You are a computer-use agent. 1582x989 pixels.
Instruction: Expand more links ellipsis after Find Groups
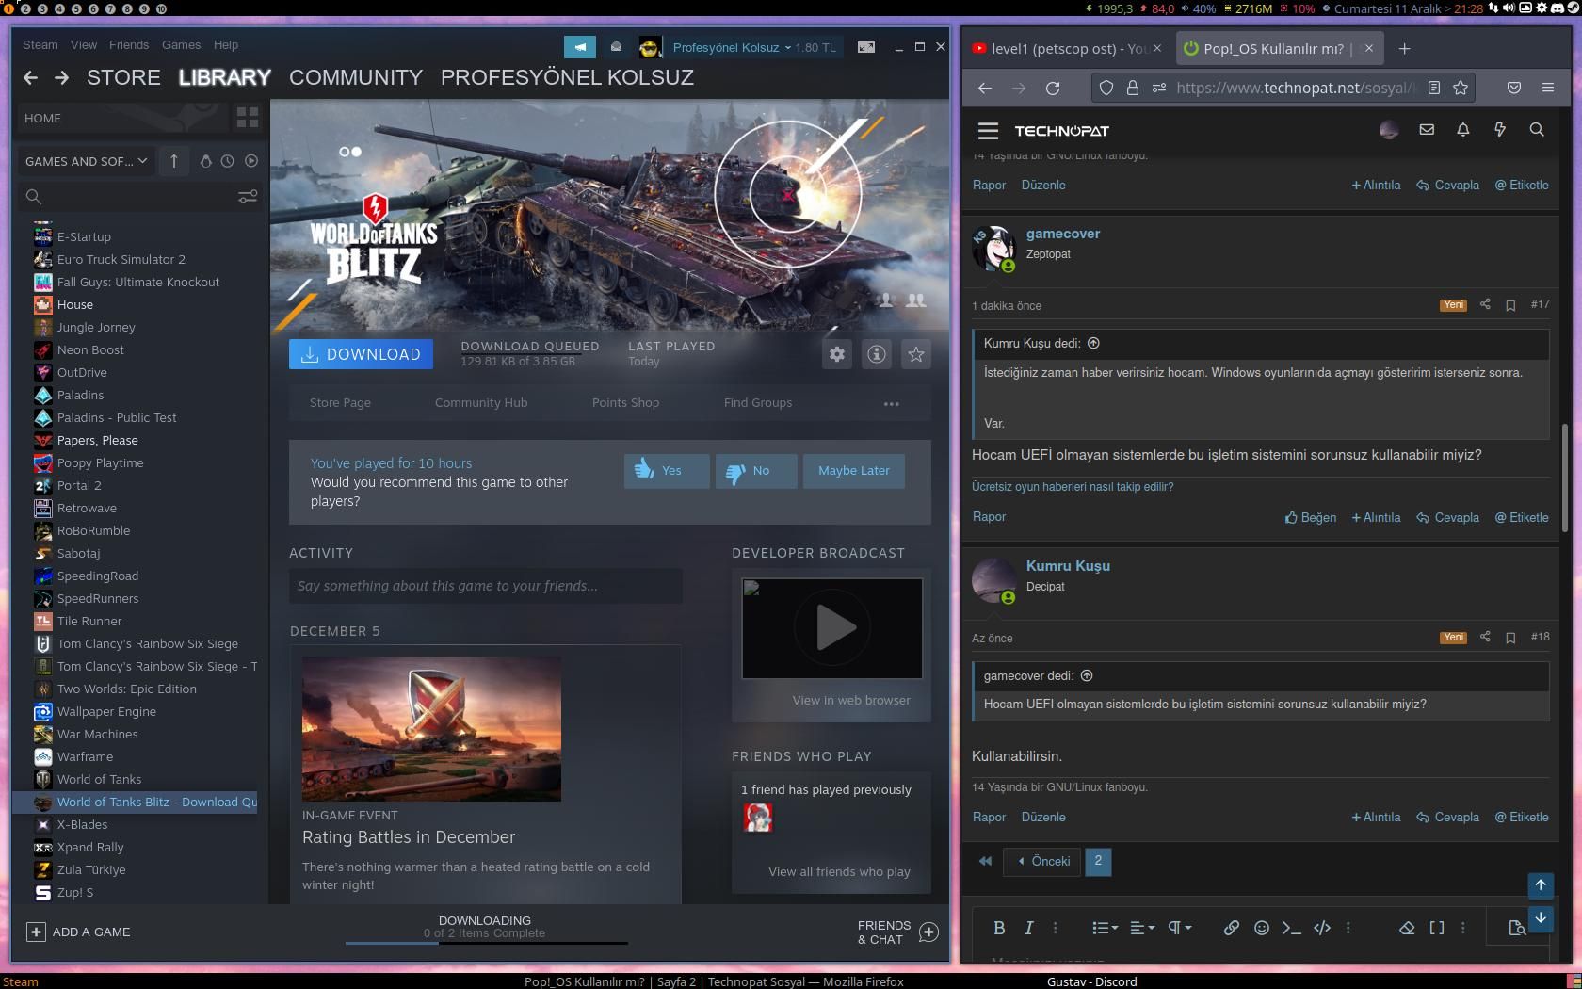892,403
